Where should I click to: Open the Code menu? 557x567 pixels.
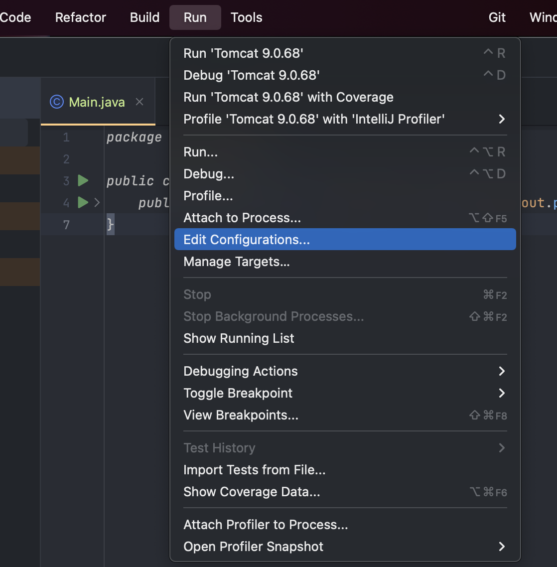(x=15, y=17)
